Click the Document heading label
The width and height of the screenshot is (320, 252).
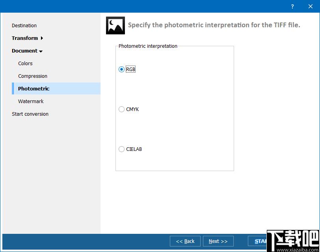[24, 51]
